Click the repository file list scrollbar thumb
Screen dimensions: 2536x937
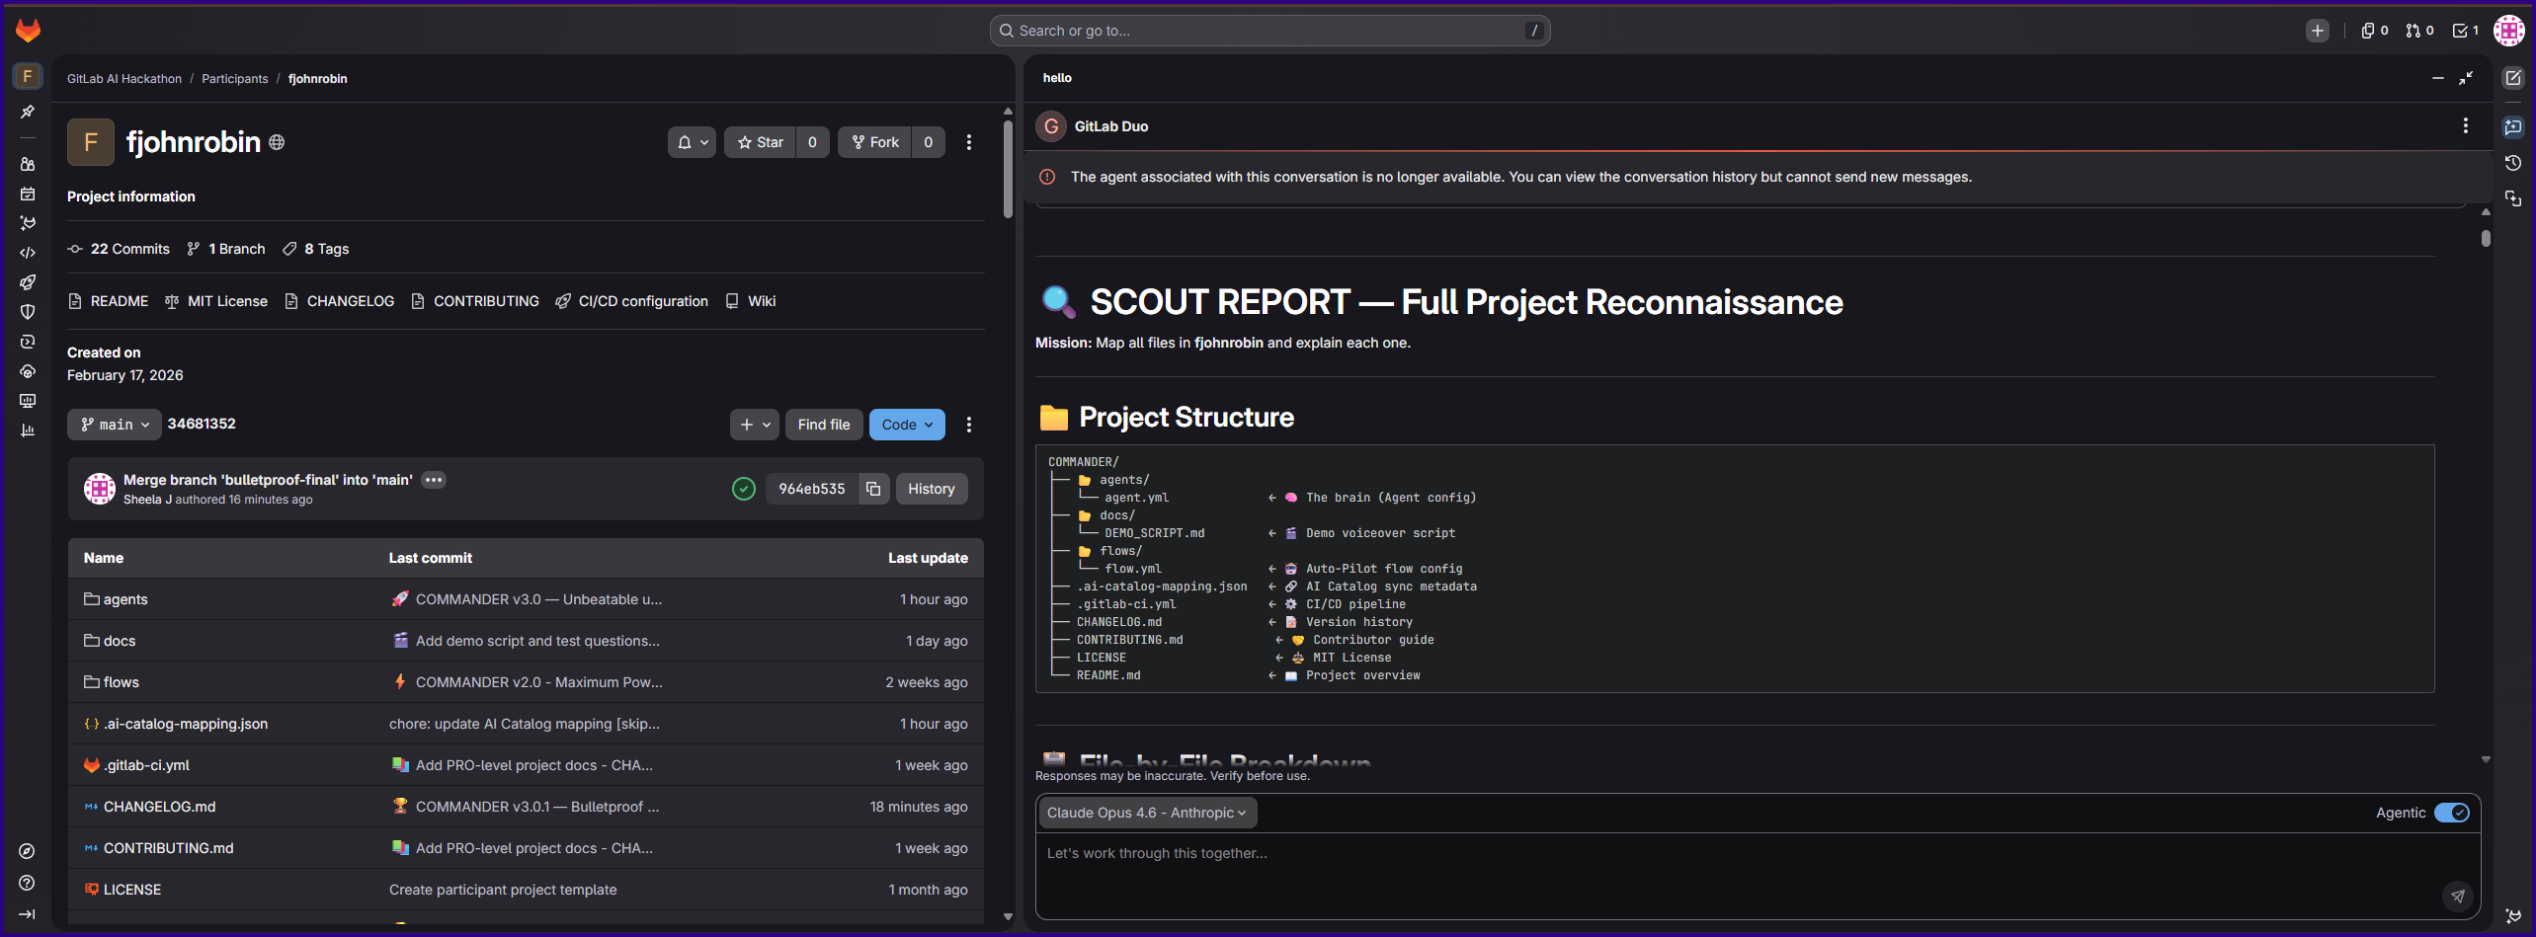click(x=1008, y=168)
